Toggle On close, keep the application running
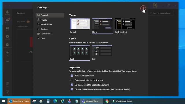 (x=72, y=85)
